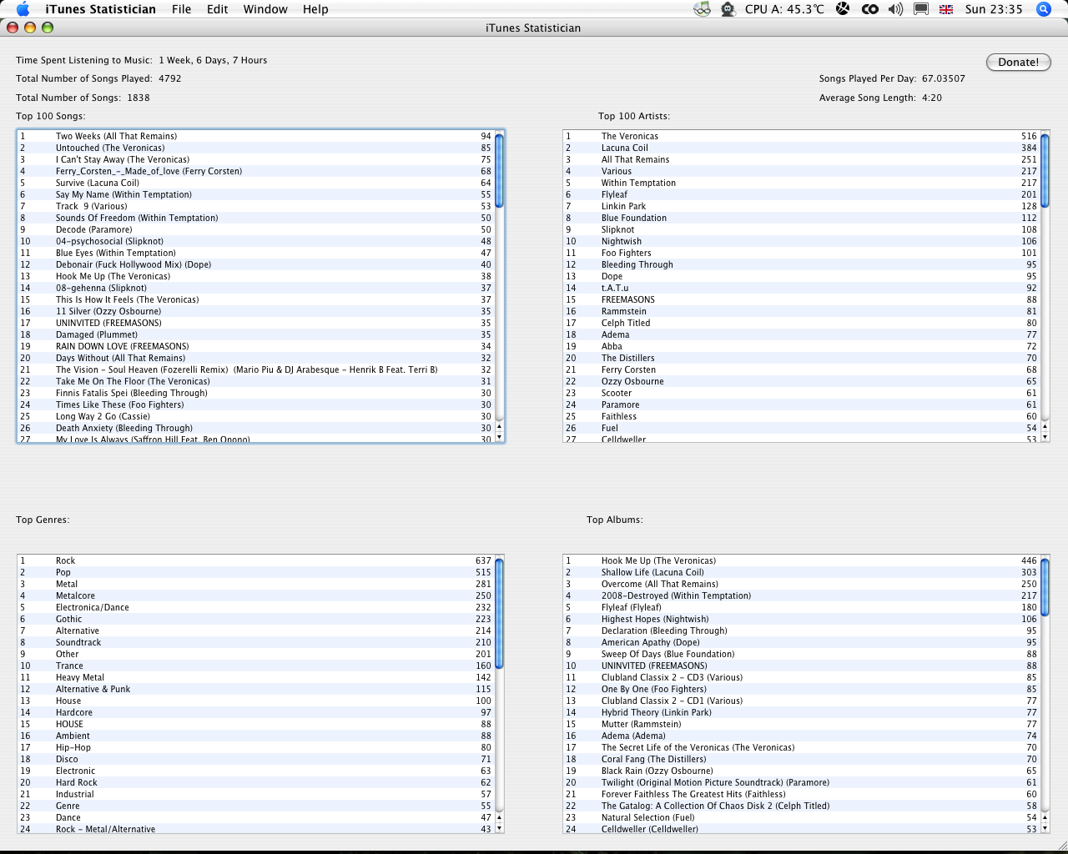Click the Top Albums scroll down arrow

pos(1045,828)
